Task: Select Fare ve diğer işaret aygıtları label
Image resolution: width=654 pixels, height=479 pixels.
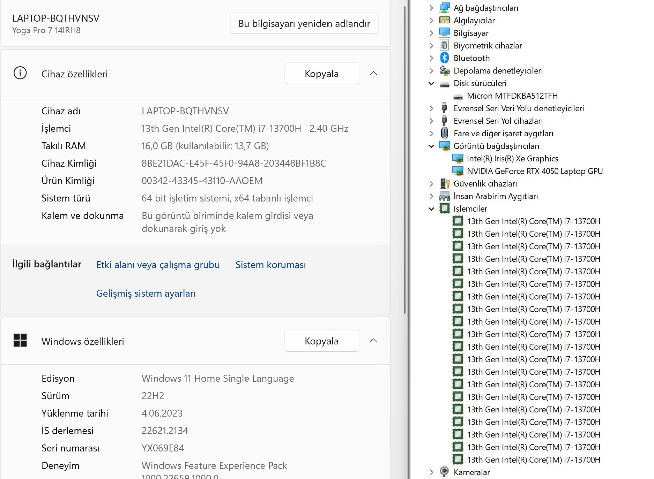Action: pyautogui.click(x=504, y=134)
